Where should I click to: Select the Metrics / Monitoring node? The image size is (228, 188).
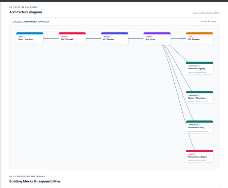point(200,97)
